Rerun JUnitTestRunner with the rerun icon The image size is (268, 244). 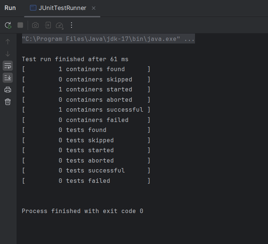(8, 25)
